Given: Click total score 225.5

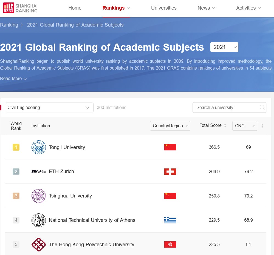Looking at the screenshot, I should click(x=214, y=244).
